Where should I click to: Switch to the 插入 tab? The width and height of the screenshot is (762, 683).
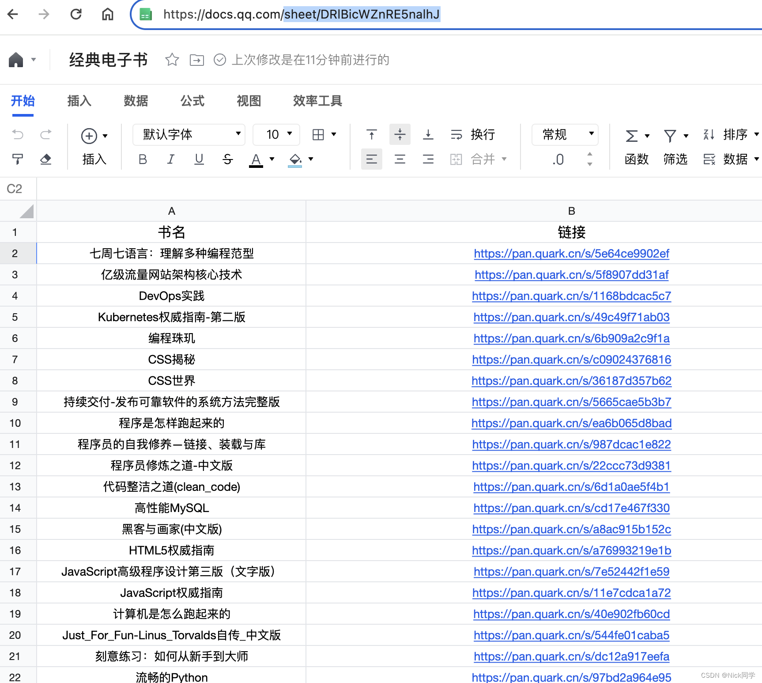point(79,101)
